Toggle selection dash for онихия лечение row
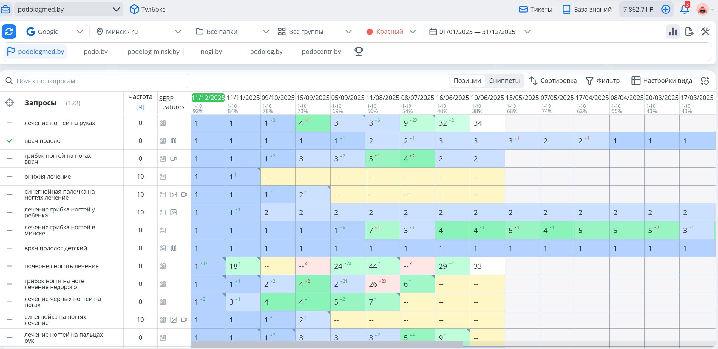718x349 pixels. (10, 177)
